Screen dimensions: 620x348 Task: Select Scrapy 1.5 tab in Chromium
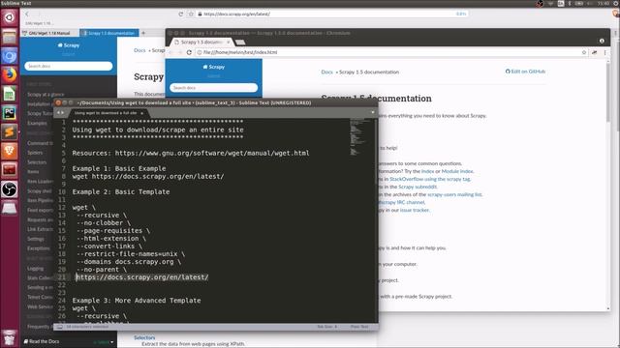click(x=201, y=42)
